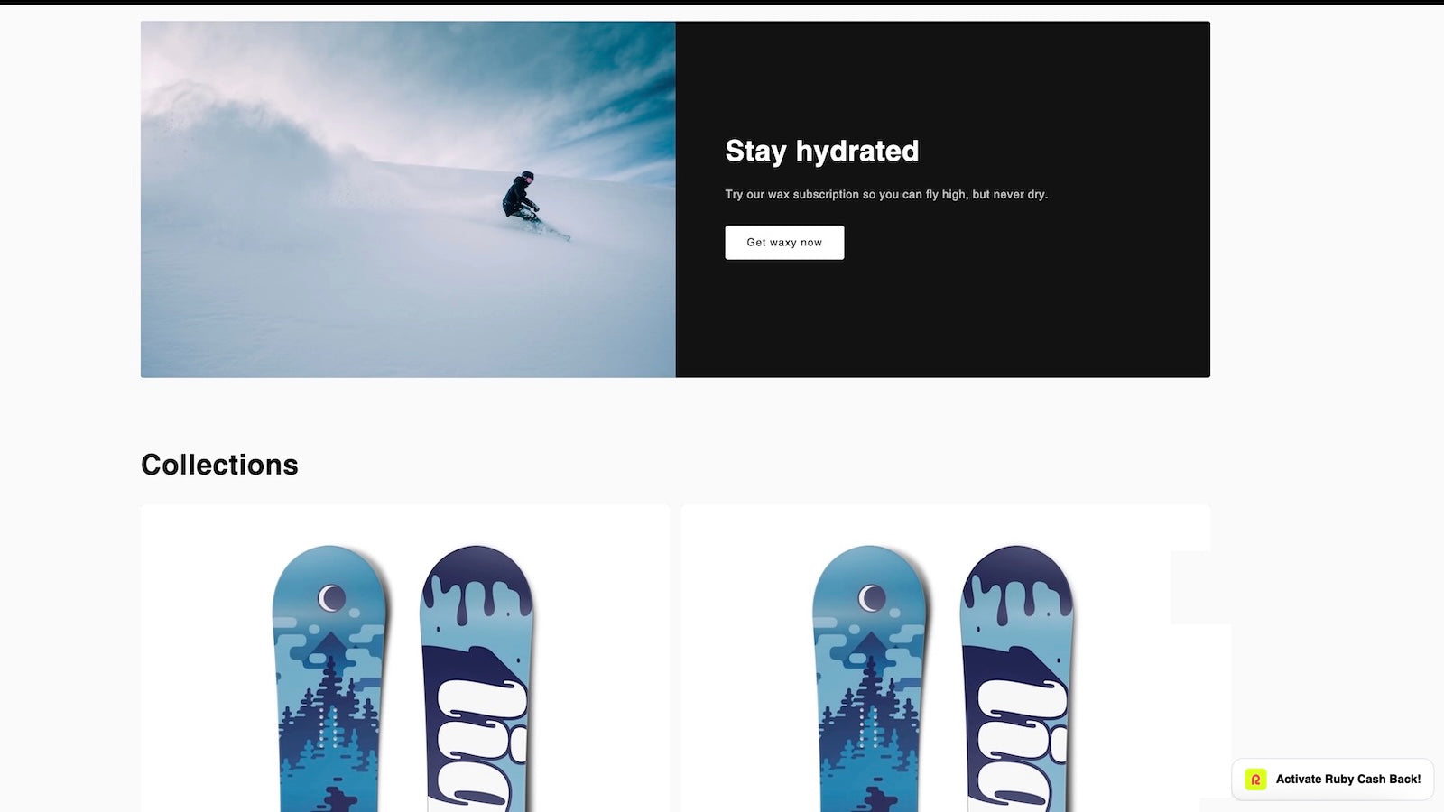Click the crescent moon on second card's snowboard

click(x=872, y=597)
